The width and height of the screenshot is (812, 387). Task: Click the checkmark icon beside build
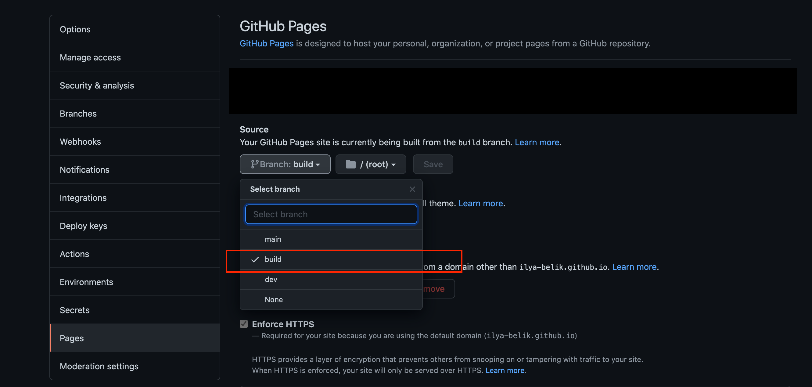(x=255, y=260)
